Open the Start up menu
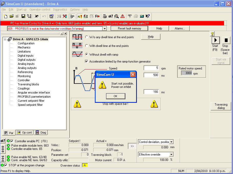The height and width of the screenshot is (174, 233). point(21,9)
